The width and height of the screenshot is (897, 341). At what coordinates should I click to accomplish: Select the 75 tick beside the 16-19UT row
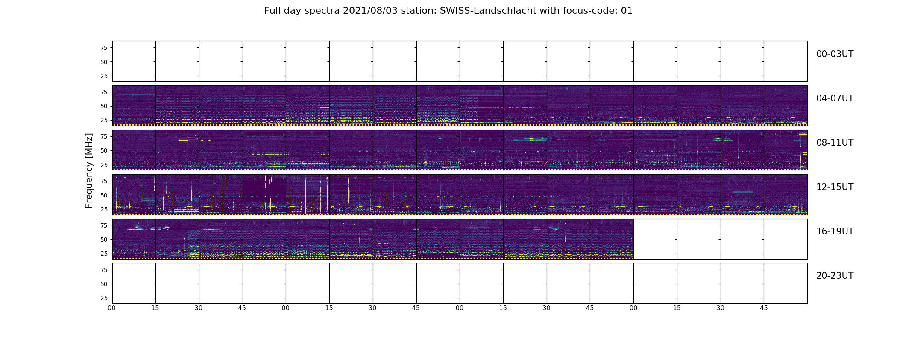pyautogui.click(x=104, y=225)
